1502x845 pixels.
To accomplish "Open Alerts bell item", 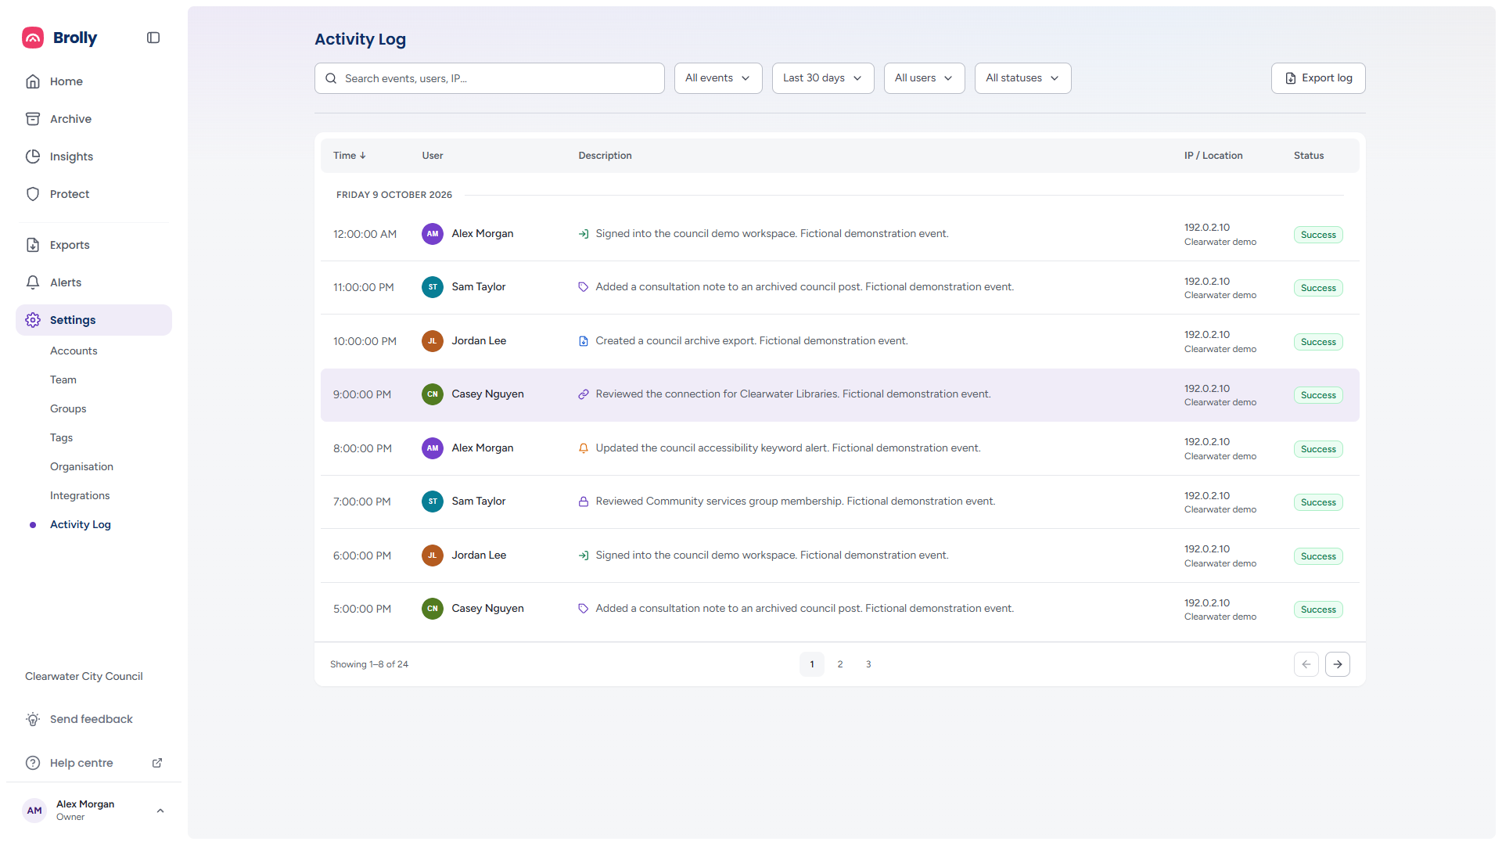I will (94, 282).
